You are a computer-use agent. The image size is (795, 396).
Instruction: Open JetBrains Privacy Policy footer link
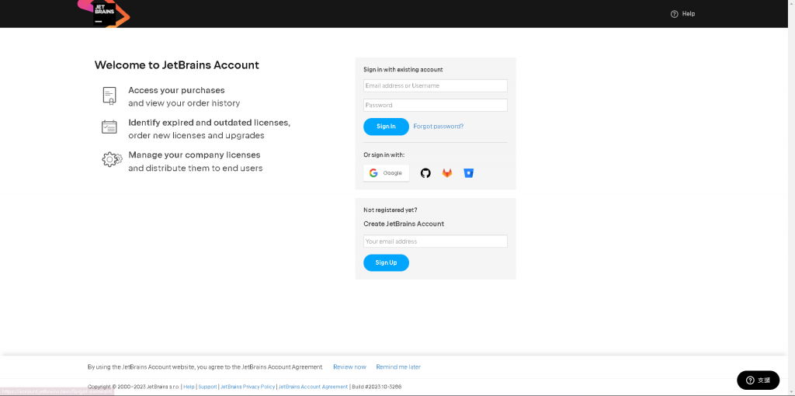[x=248, y=387]
